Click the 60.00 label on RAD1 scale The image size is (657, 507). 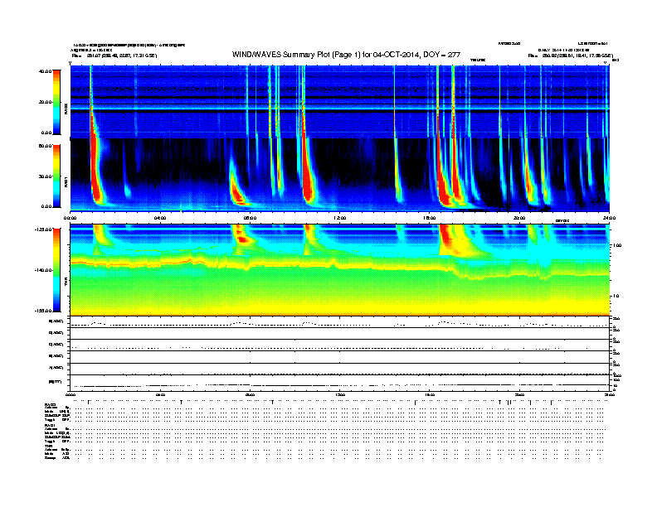coord(45,146)
